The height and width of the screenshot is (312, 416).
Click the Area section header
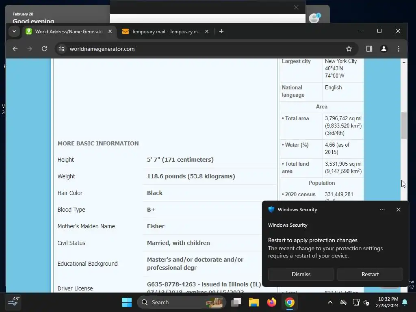point(322,107)
